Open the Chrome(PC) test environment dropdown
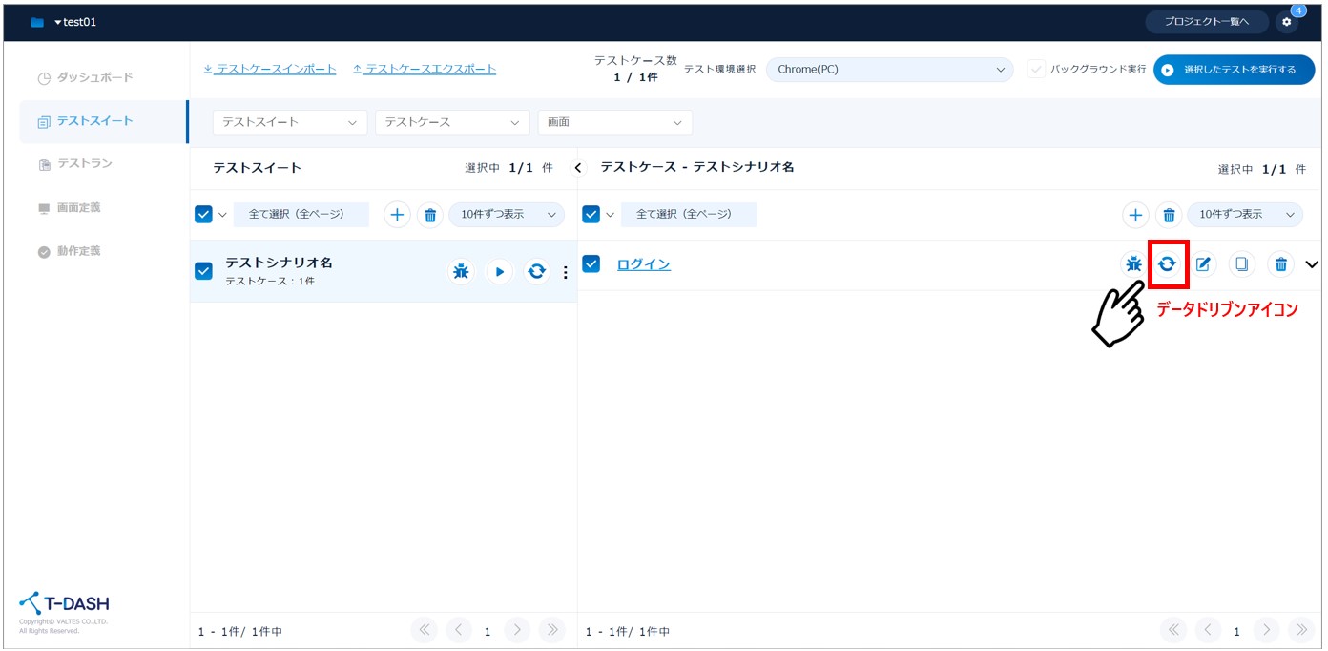This screenshot has height=651, width=1328. tap(889, 70)
